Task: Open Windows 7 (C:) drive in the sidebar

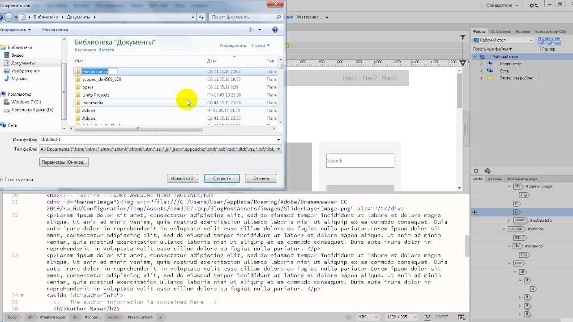Action: click(26, 102)
